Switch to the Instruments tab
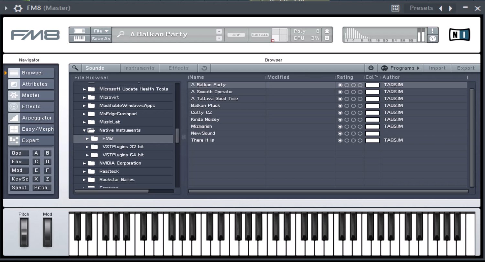 [139, 68]
